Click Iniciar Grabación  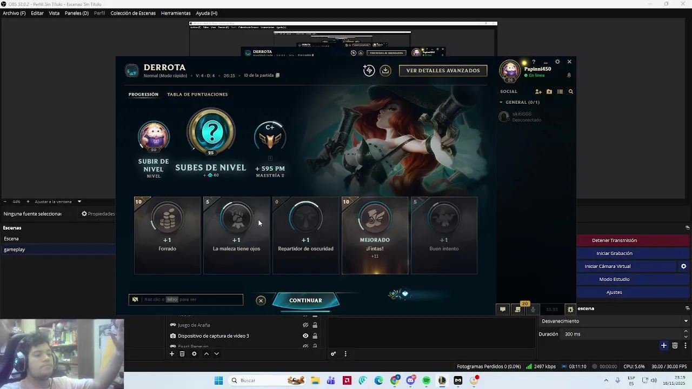(x=614, y=253)
